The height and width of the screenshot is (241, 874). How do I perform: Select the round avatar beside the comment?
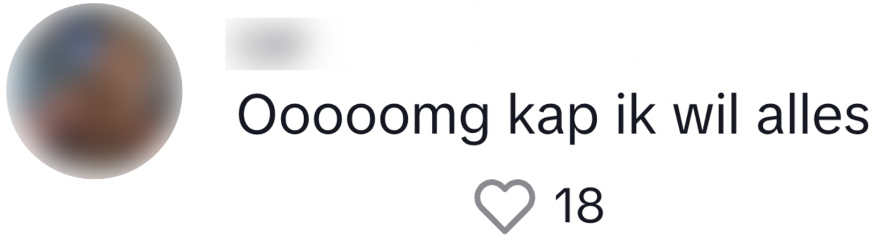click(x=94, y=91)
